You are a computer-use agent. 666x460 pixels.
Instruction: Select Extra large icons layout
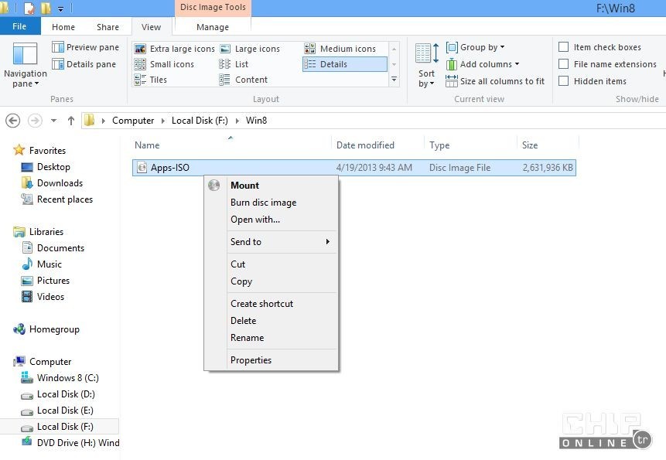[175, 49]
